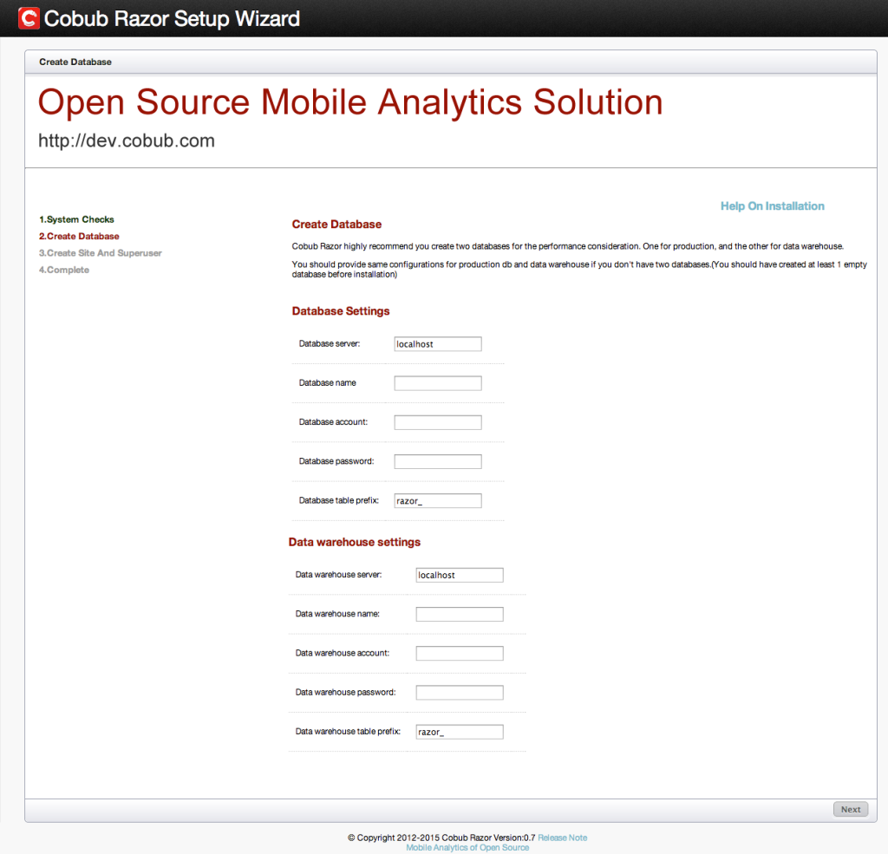Click the http://dev.cobub.com URL text
The height and width of the screenshot is (854, 888).
[x=127, y=140]
